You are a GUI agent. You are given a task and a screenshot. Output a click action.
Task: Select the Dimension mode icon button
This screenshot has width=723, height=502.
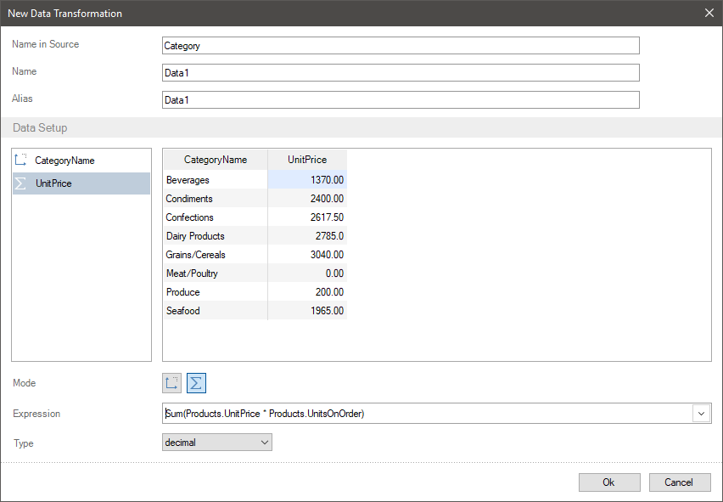pyautogui.click(x=172, y=383)
